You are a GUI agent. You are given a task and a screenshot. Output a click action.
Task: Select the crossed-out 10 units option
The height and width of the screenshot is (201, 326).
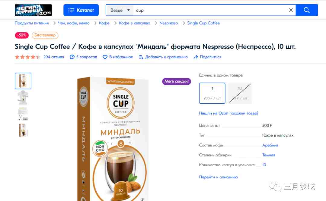(x=240, y=93)
